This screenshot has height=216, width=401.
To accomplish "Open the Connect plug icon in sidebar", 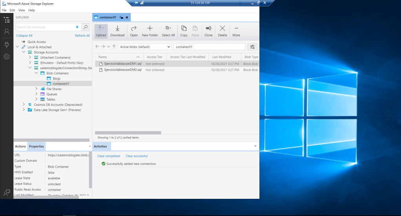I will [7, 44].
